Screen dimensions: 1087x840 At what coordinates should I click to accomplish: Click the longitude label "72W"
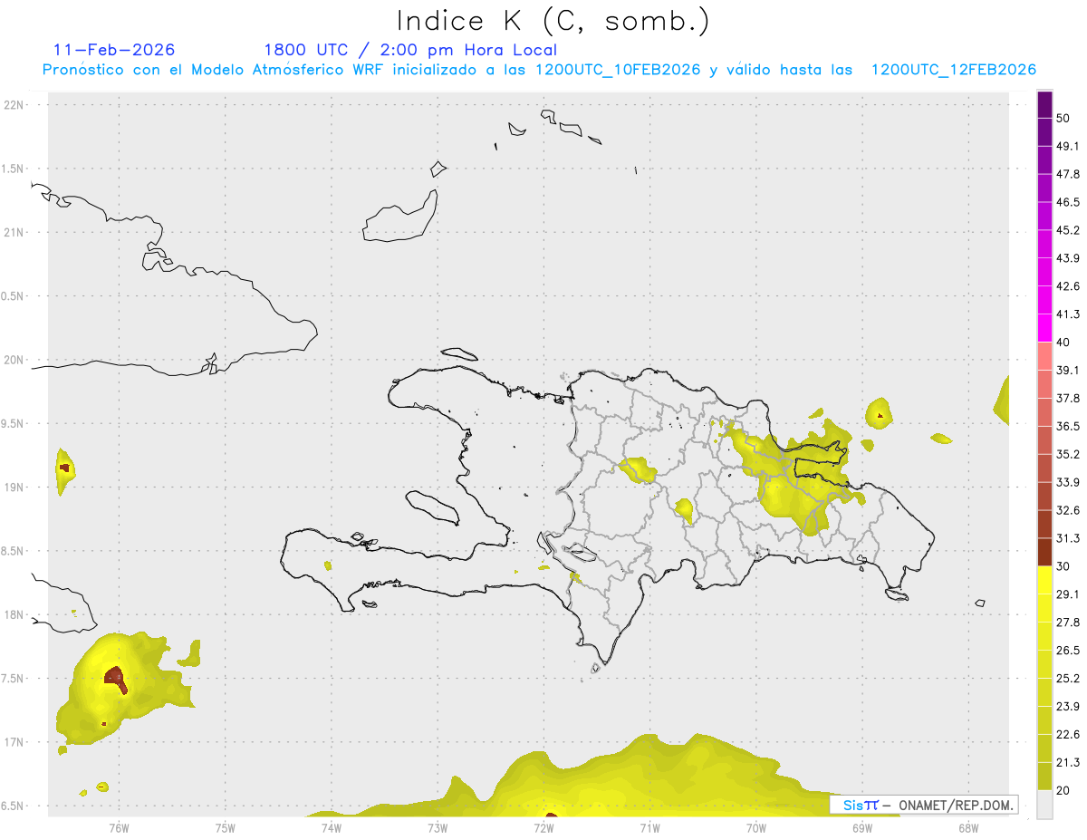543,828
